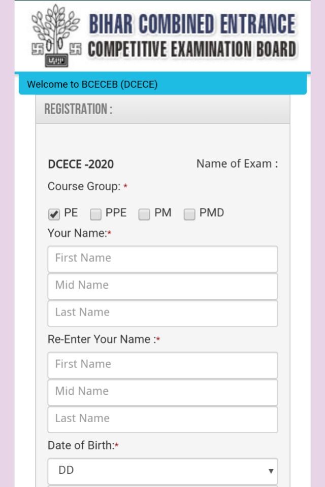Screen dimensions: 325x487
Task: Uncheck the PE course group checkbox
Action: [x=53, y=214]
